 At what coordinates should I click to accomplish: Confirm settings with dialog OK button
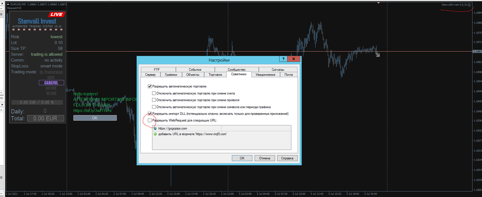tap(242, 158)
